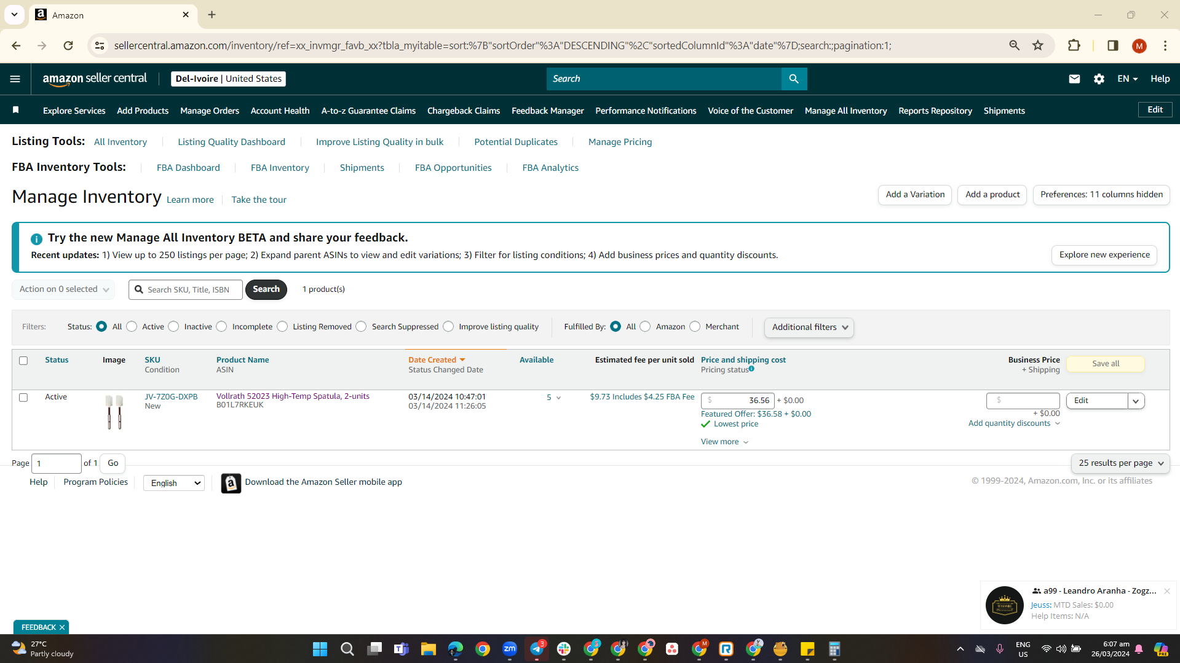The image size is (1180, 663).
Task: Select the Search Suppressed status filter
Action: point(361,326)
